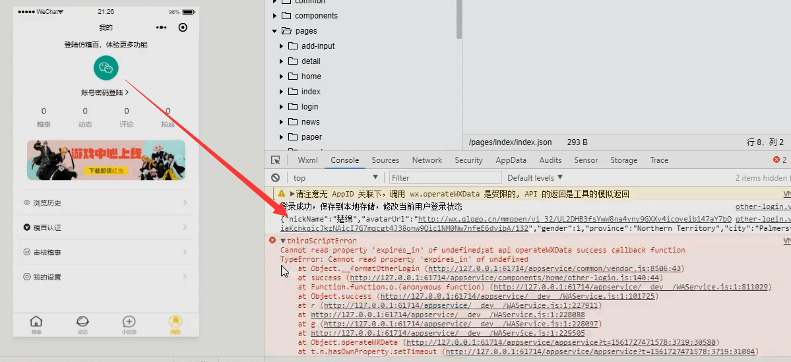This screenshot has height=362, width=791.
Task: Open the Security tab
Action: click(x=468, y=160)
